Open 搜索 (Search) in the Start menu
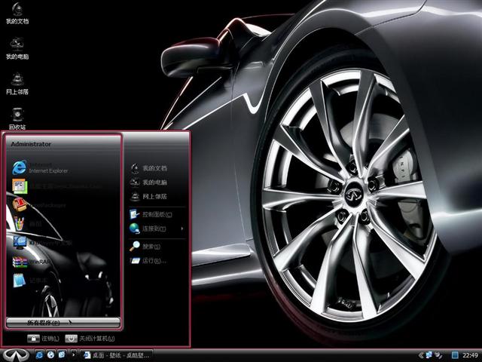The width and height of the screenshot is (482, 362). tap(151, 247)
